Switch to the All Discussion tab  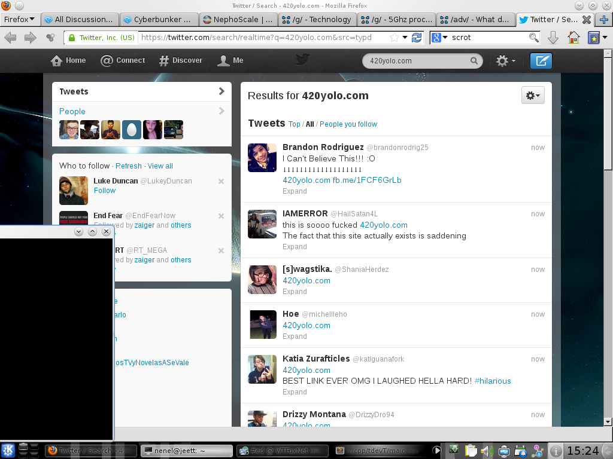80,20
